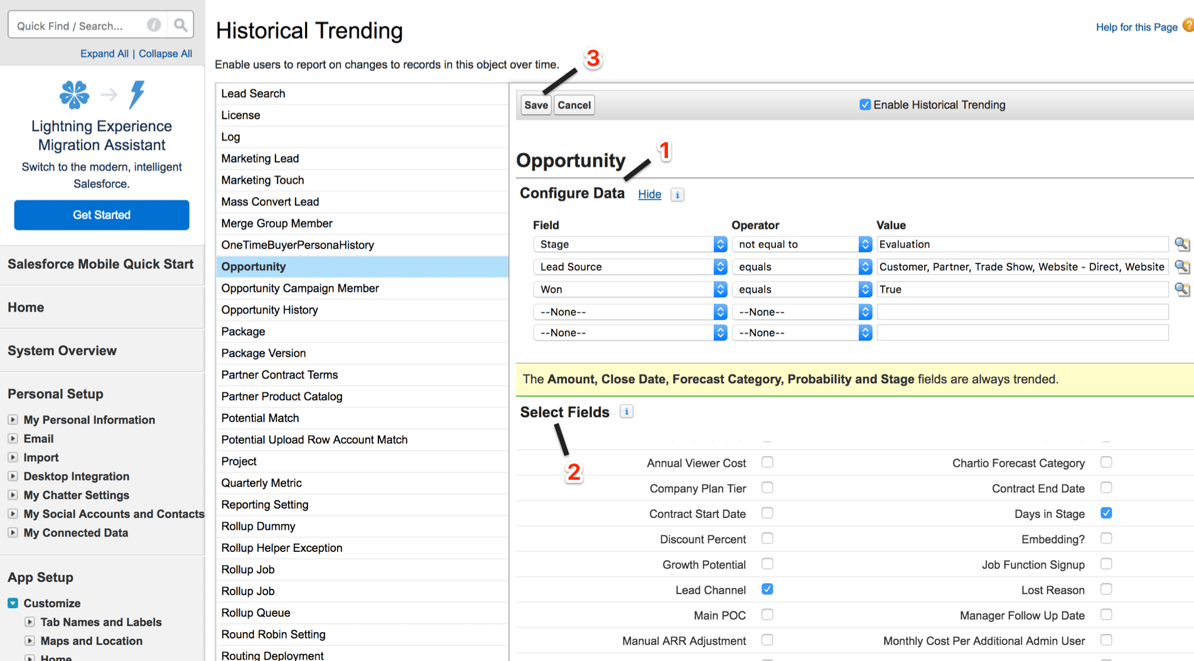Click the Save button
This screenshot has height=661, width=1194.
pos(536,105)
